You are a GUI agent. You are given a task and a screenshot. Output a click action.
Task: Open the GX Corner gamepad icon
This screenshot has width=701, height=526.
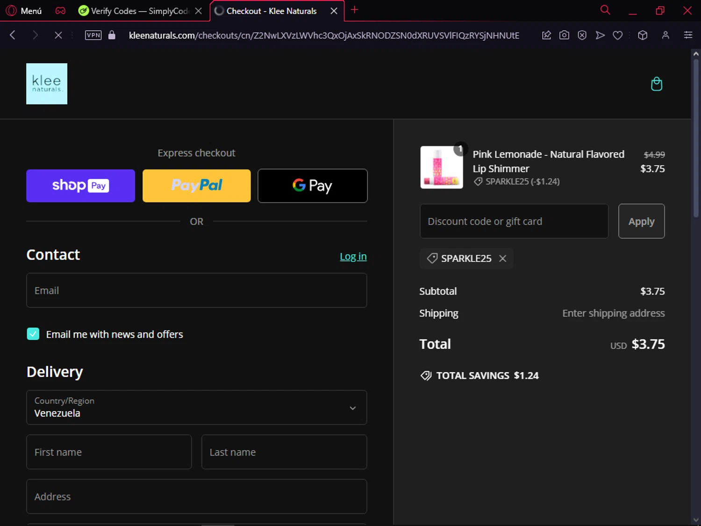click(60, 11)
